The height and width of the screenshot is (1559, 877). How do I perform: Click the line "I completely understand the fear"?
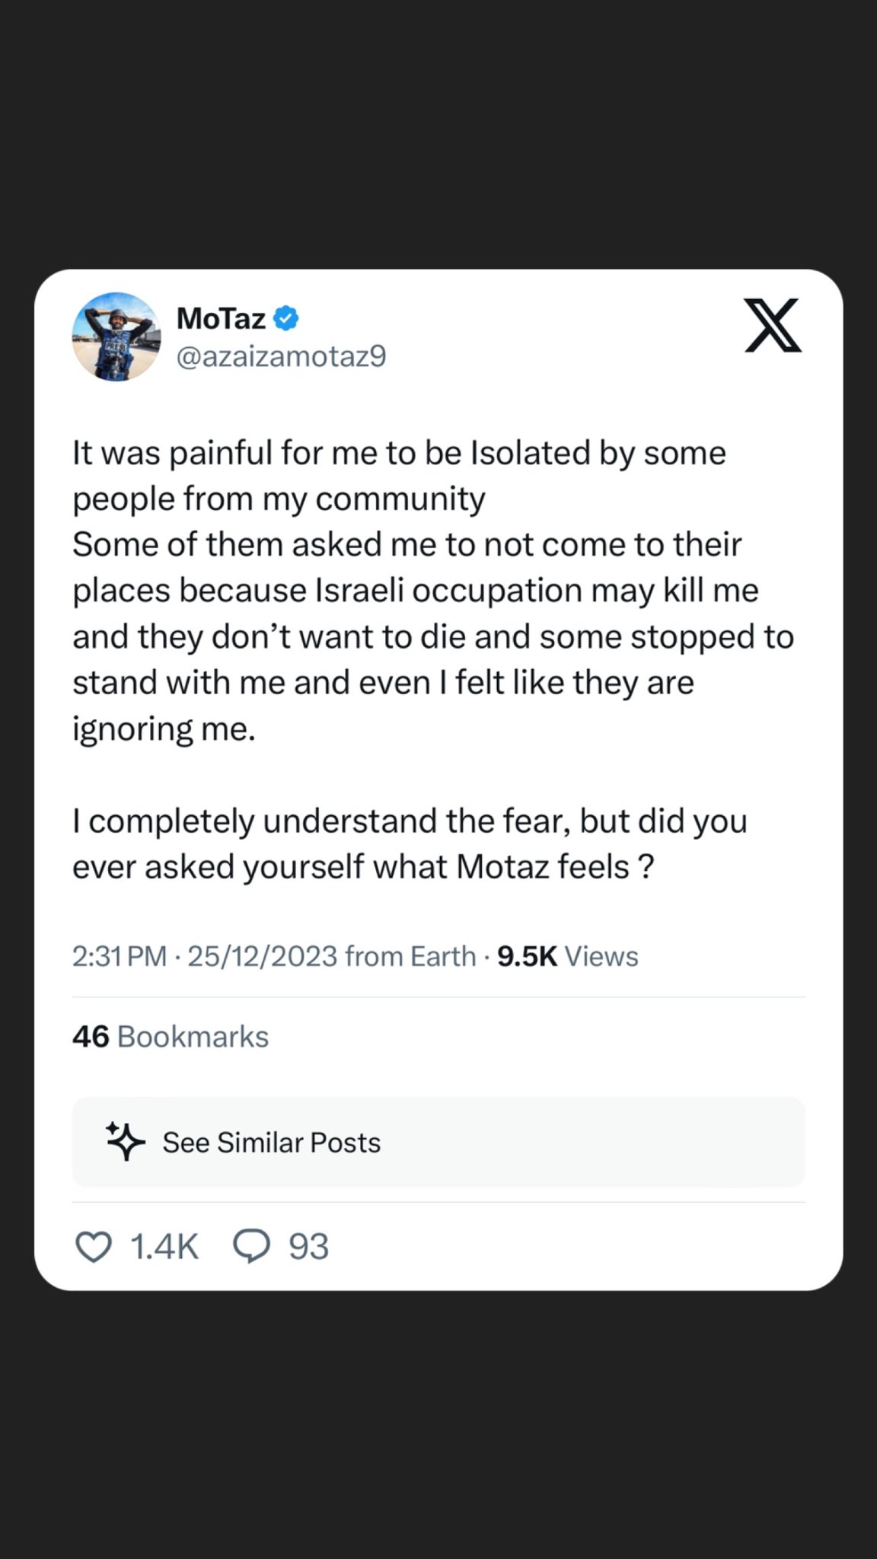(x=410, y=821)
